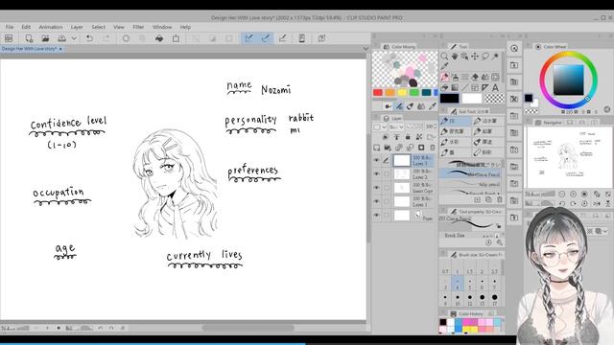Open the Animation menu
The height and width of the screenshot is (345, 614).
point(51,27)
